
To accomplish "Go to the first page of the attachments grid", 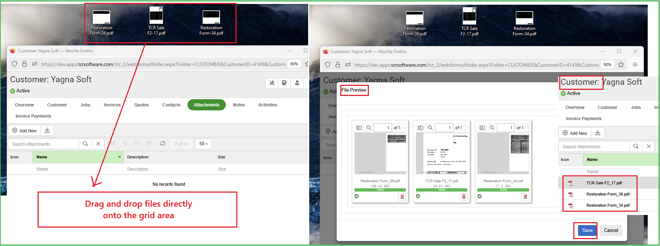I will coord(113,143).
